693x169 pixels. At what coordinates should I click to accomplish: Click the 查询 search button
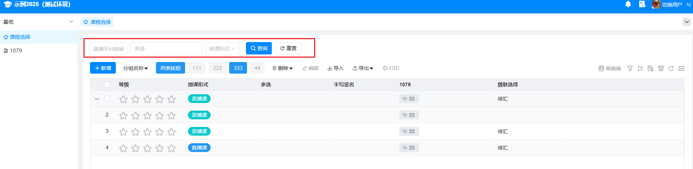click(x=259, y=48)
